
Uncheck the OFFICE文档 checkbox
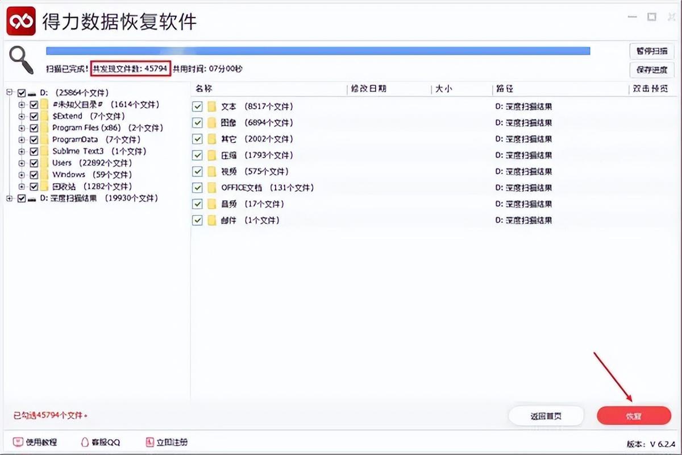[197, 188]
